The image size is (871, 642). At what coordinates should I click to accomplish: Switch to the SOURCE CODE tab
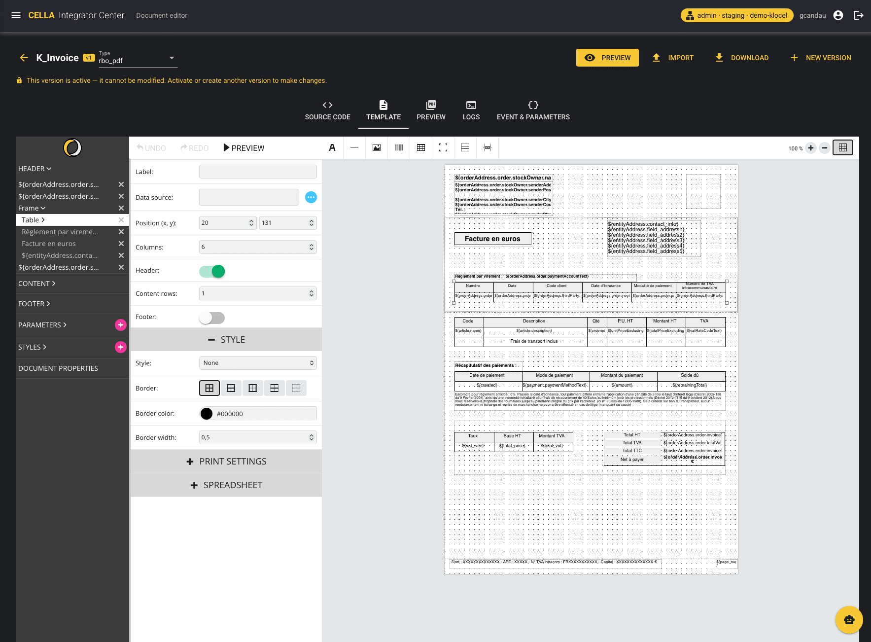[x=328, y=111]
